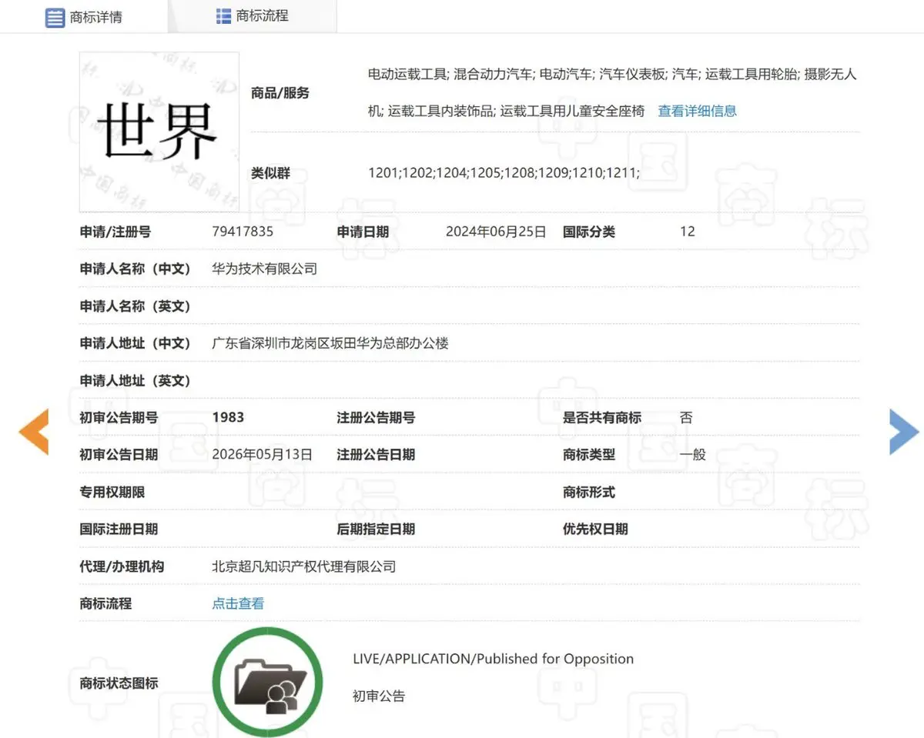The height and width of the screenshot is (738, 924).
Task: Click the 优先权日期 label
Action: [x=595, y=529]
